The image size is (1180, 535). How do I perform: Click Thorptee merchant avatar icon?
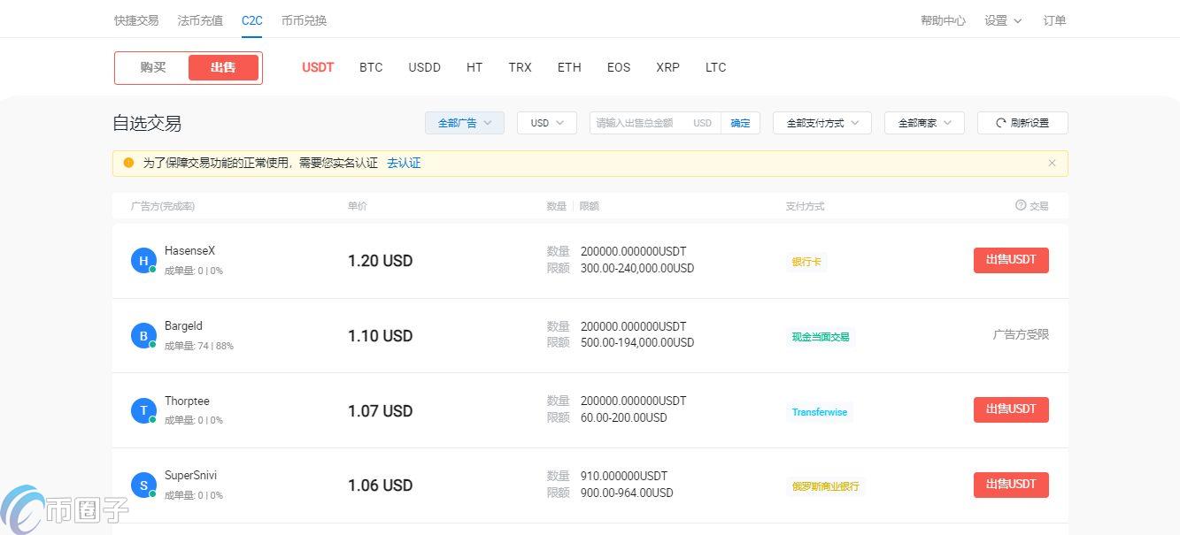[x=143, y=410]
